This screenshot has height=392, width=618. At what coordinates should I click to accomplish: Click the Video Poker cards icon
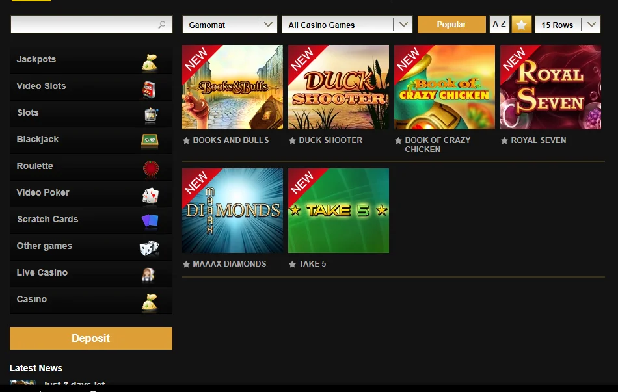(x=150, y=195)
